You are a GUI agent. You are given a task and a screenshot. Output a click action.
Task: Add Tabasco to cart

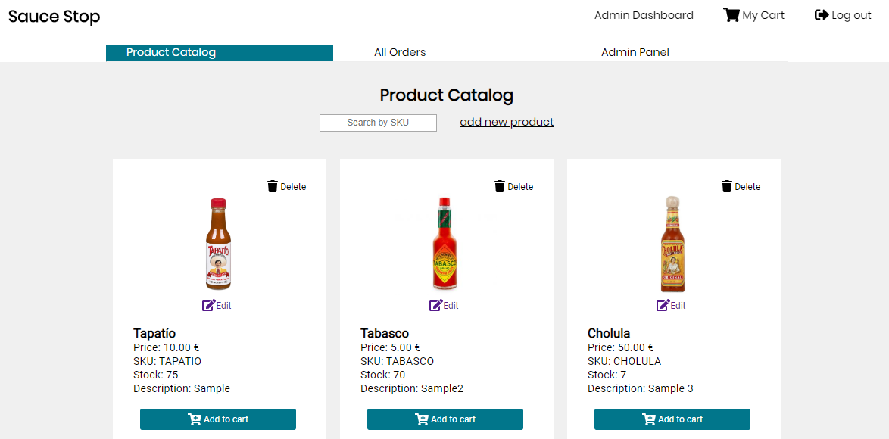[x=445, y=419]
